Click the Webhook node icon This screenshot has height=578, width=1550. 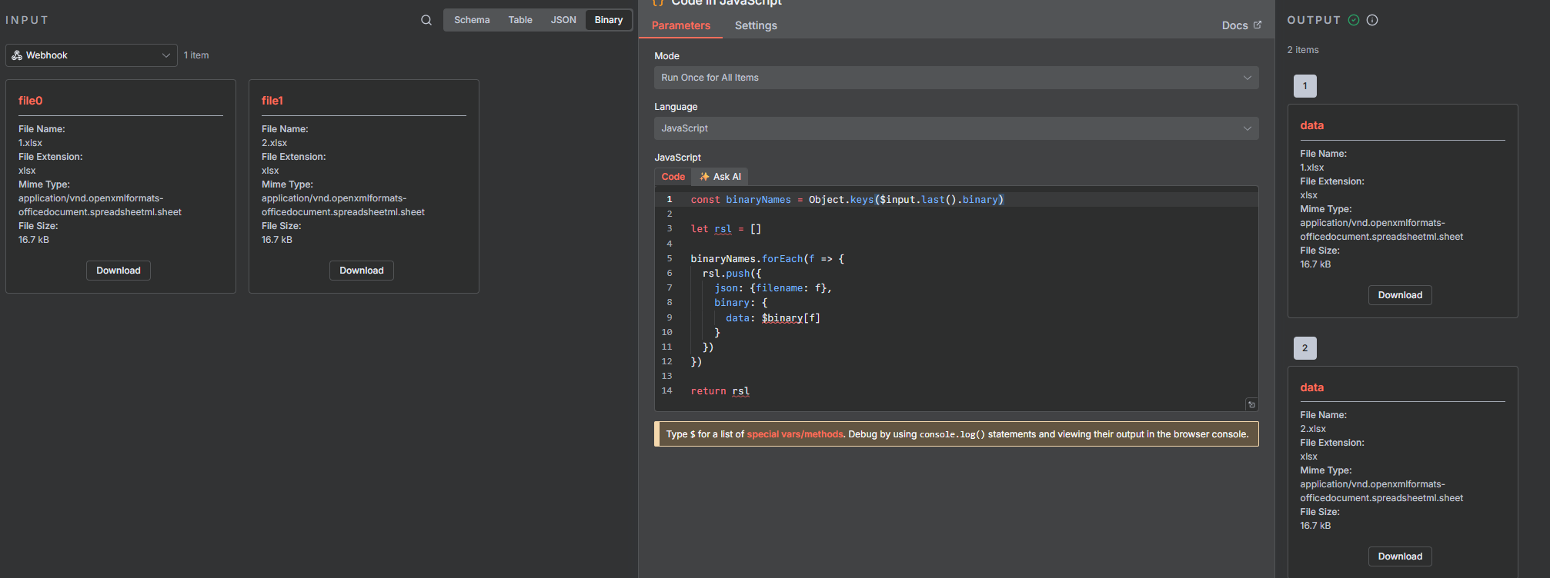[x=17, y=55]
